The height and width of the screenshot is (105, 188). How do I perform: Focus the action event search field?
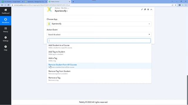tap(99, 41)
